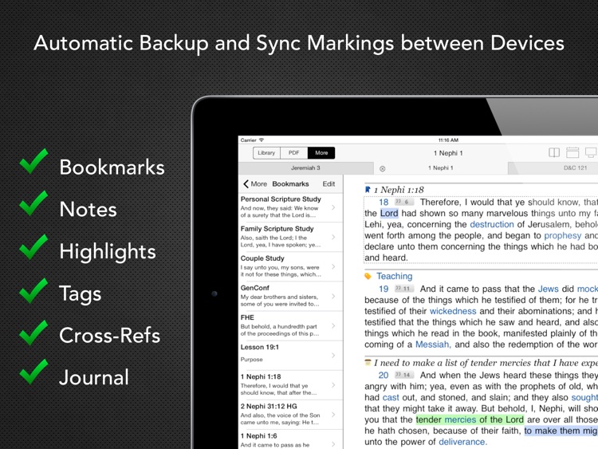Tap the Teaching tag label
Image resolution: width=598 pixels, height=449 pixels.
point(395,276)
